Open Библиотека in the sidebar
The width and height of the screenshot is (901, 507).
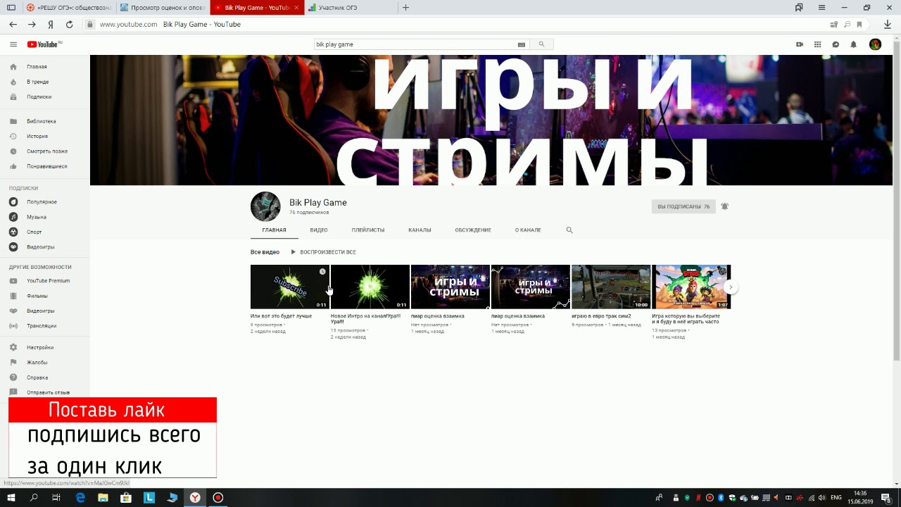coord(45,121)
